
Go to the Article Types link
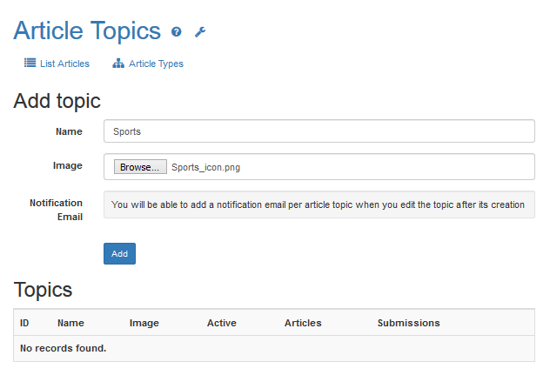point(156,64)
